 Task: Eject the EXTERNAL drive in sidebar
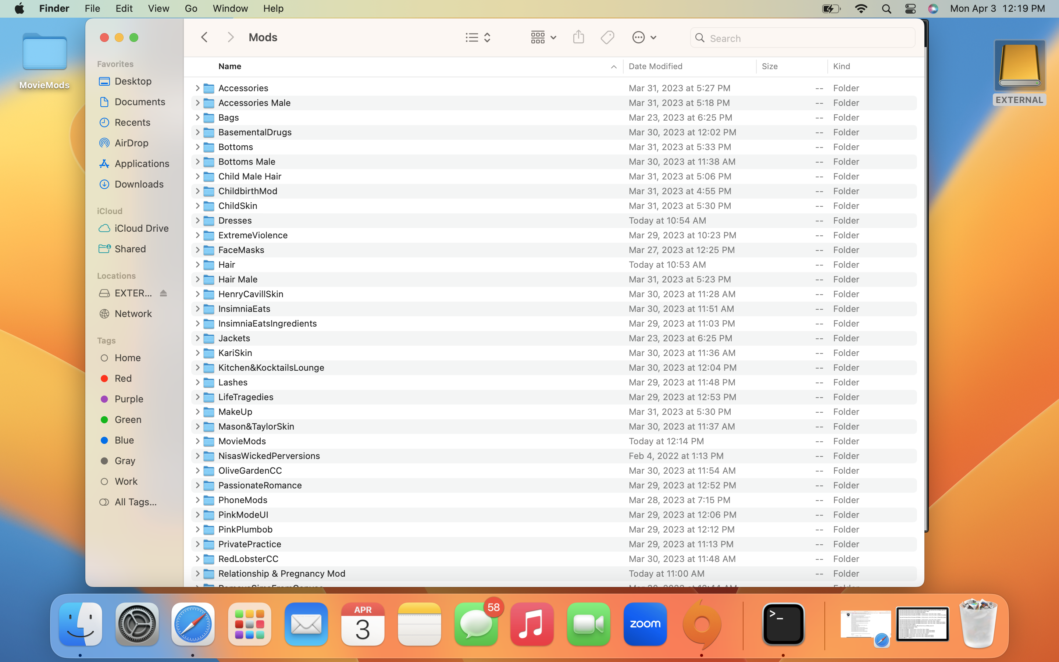point(163,293)
